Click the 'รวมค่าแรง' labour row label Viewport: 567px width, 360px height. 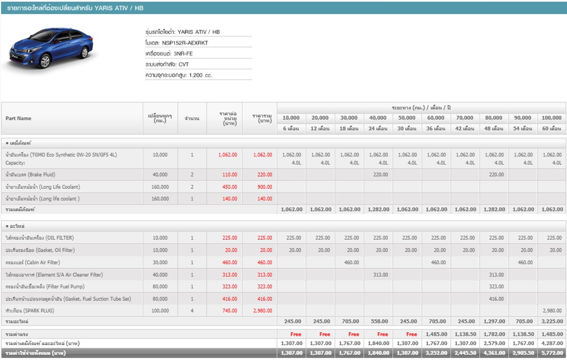click(16, 334)
